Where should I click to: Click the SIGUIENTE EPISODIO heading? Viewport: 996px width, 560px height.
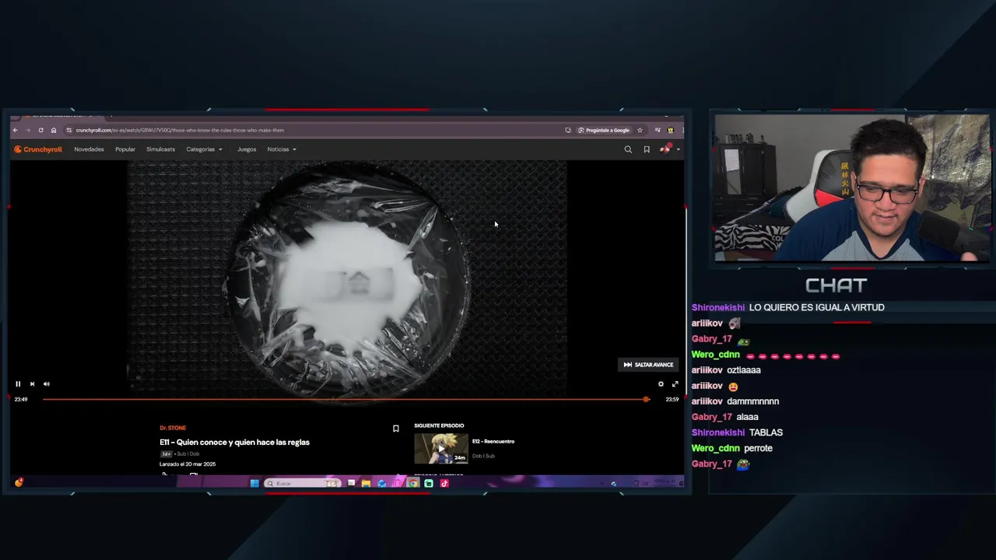point(439,425)
